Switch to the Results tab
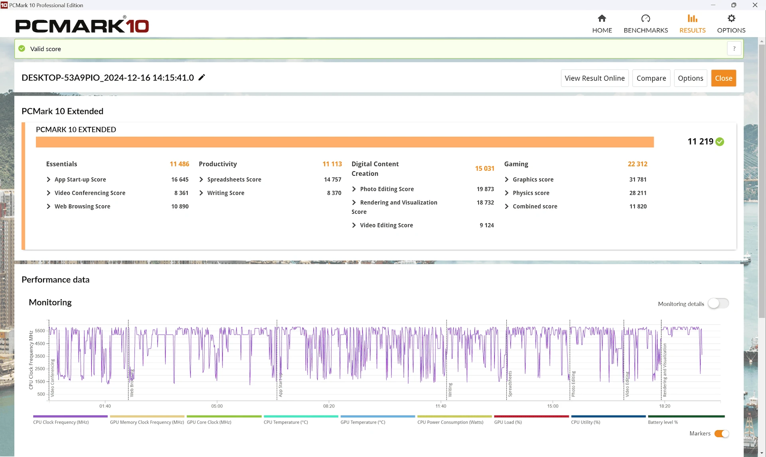The image size is (766, 457). point(692,24)
